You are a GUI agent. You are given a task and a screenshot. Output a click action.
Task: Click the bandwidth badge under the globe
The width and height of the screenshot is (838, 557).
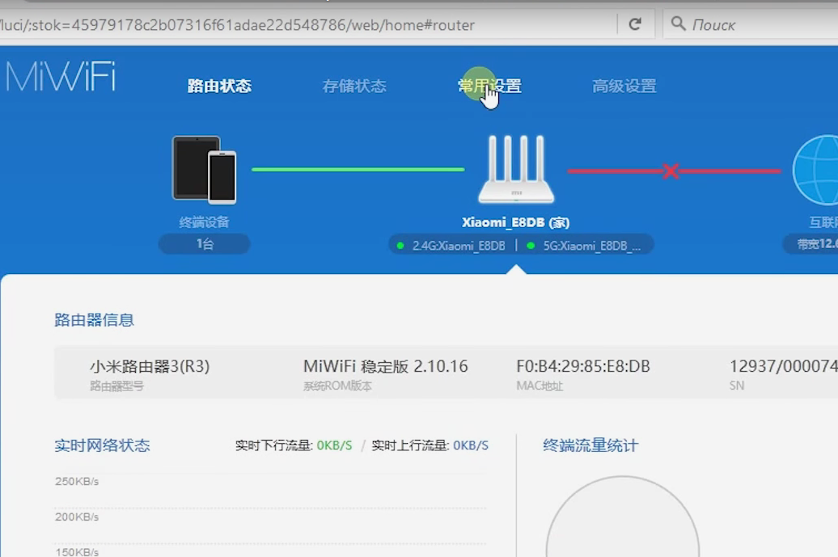pos(810,244)
